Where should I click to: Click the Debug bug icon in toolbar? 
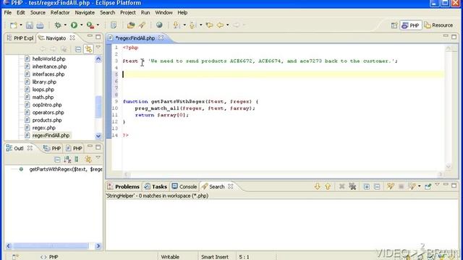point(58,25)
